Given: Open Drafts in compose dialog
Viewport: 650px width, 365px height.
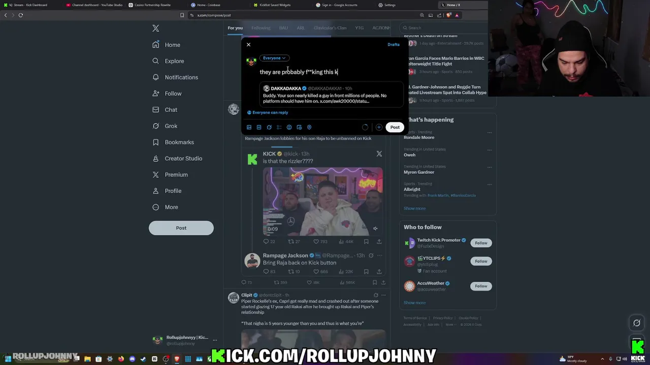Looking at the screenshot, I should (394, 45).
